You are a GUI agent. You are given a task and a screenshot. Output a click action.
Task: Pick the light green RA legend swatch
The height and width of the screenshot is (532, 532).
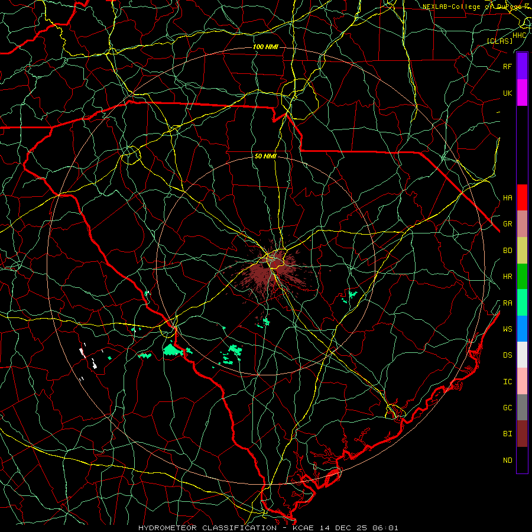[522, 303]
